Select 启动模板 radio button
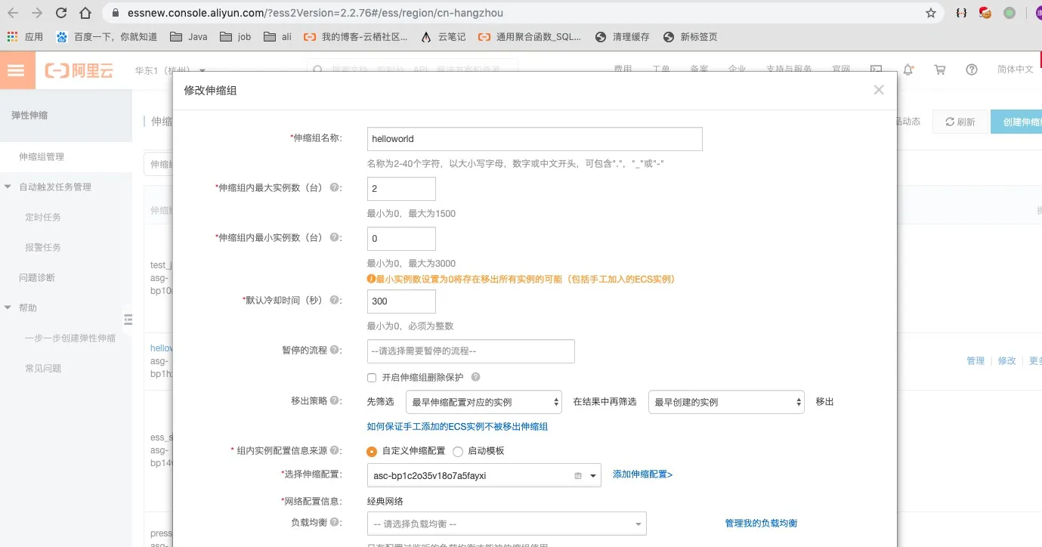Screen dimensions: 1042x547 [458, 451]
